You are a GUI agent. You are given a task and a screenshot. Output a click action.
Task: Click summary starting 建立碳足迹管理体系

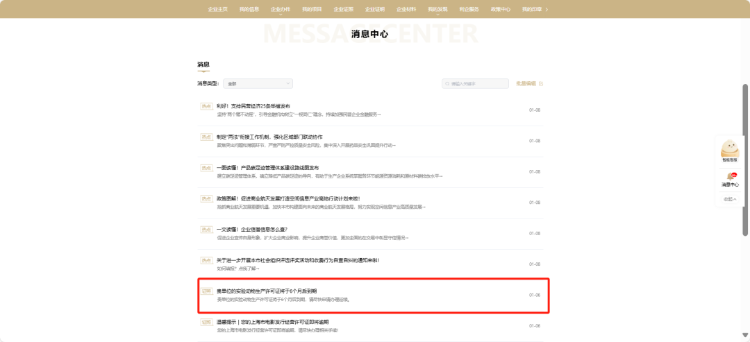coord(329,176)
